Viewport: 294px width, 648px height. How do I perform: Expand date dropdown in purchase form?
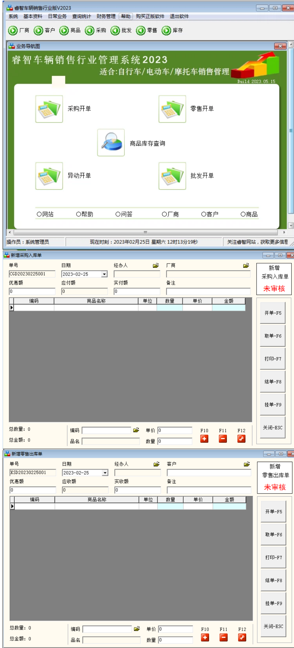[x=105, y=274]
